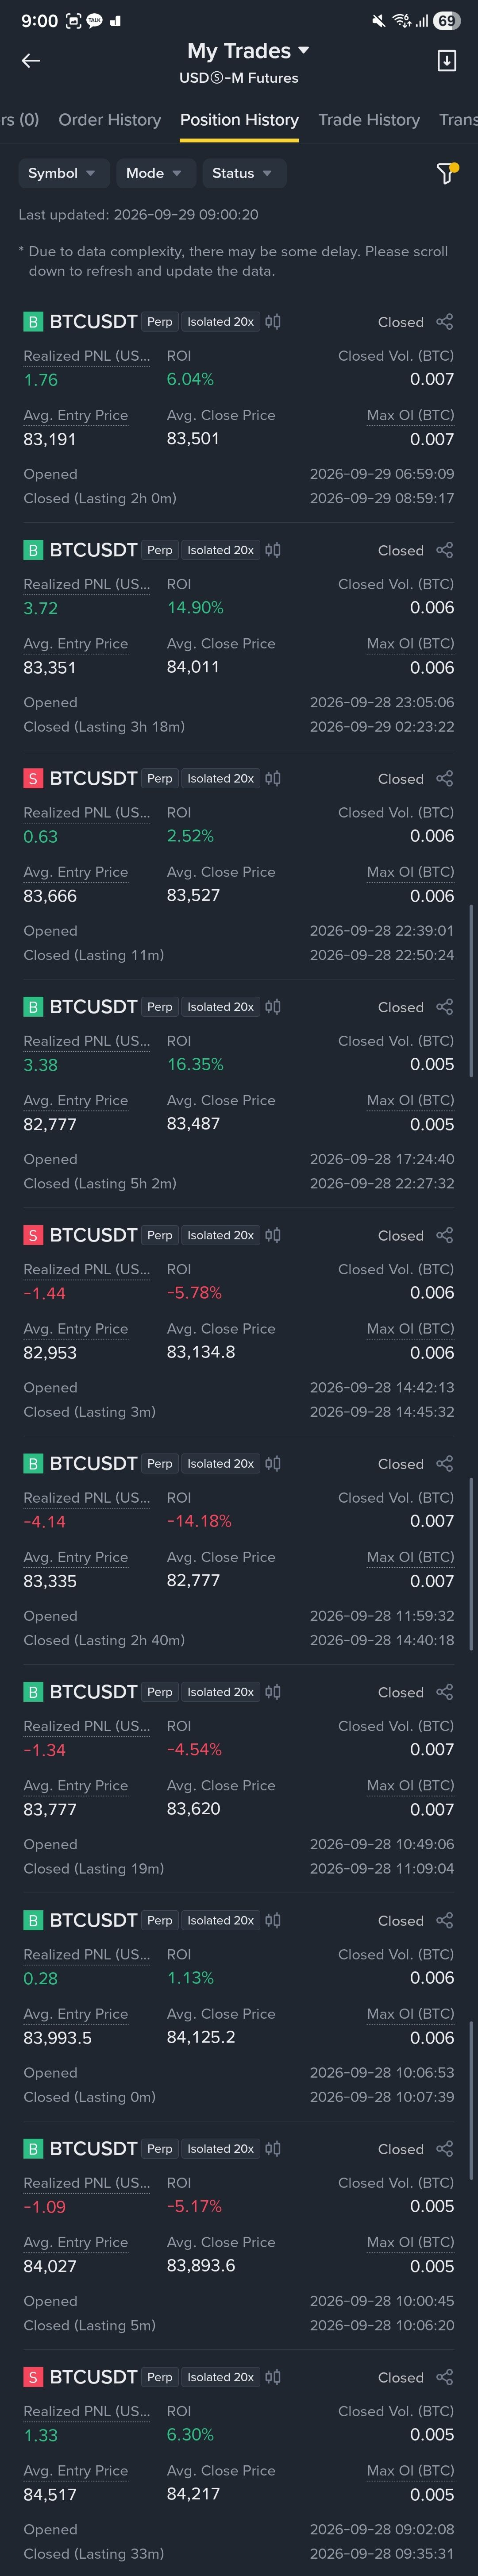The width and height of the screenshot is (478, 2576).
Task: Share the 6.04% ROI BTCUSDT position
Action: tap(445, 322)
